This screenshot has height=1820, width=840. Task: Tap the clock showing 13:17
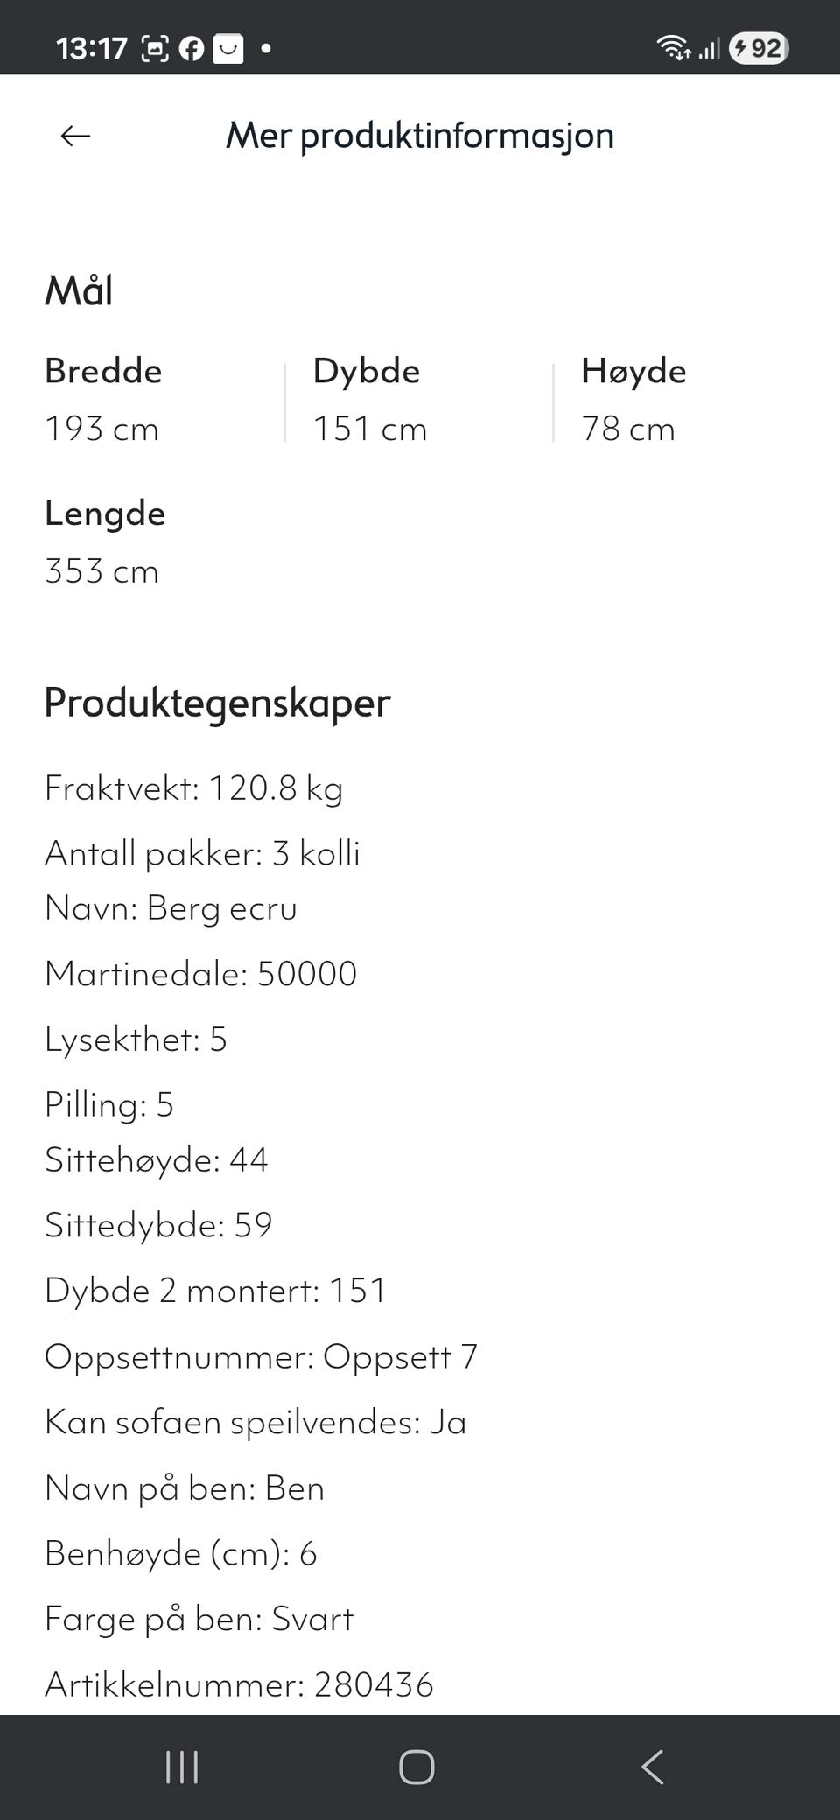tap(92, 48)
